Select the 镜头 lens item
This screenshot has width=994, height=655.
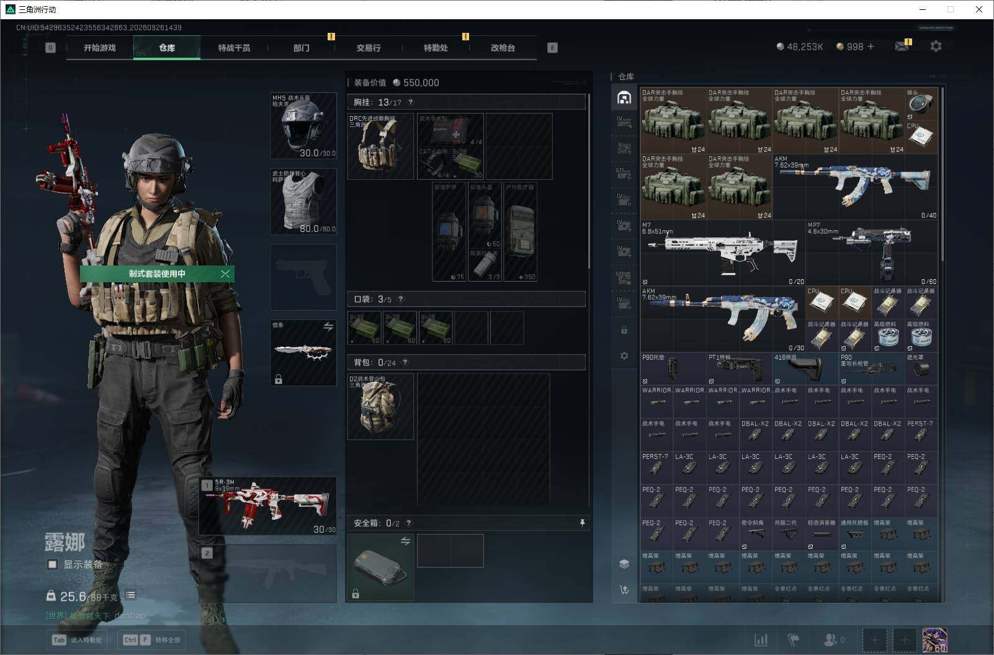tap(921, 104)
